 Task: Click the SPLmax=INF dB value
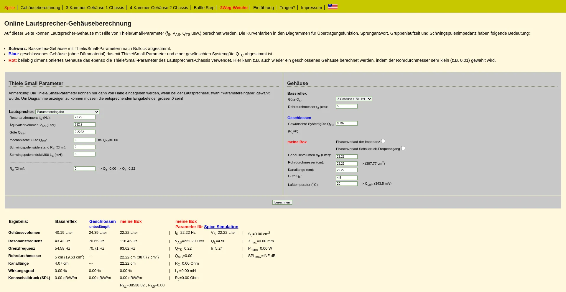point(262,256)
